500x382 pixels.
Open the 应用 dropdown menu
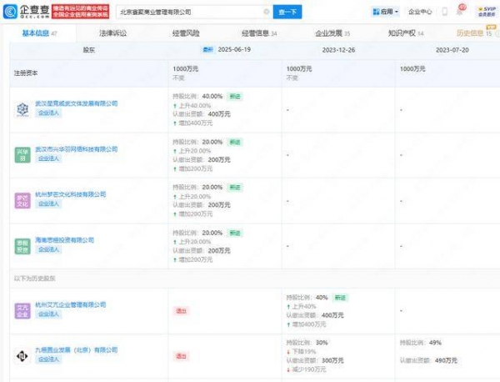(x=388, y=13)
